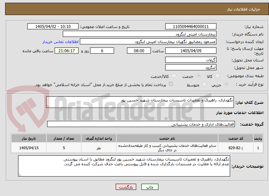Click the تاریخ نیاز column header
The height and width of the screenshot is (196, 269).
(29, 138)
